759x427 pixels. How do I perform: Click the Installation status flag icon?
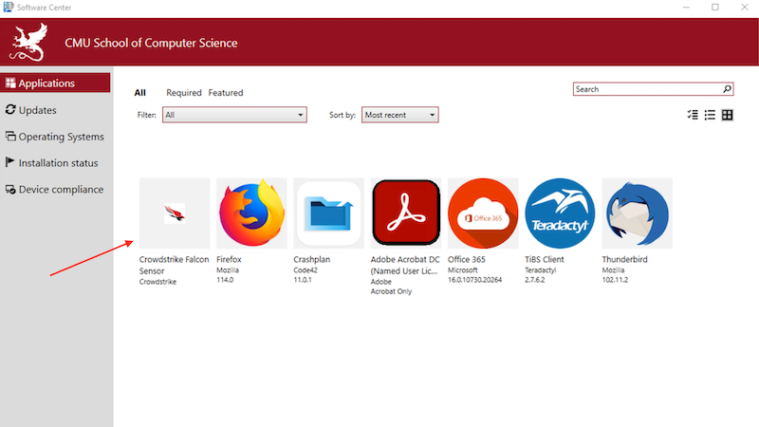[x=9, y=162]
